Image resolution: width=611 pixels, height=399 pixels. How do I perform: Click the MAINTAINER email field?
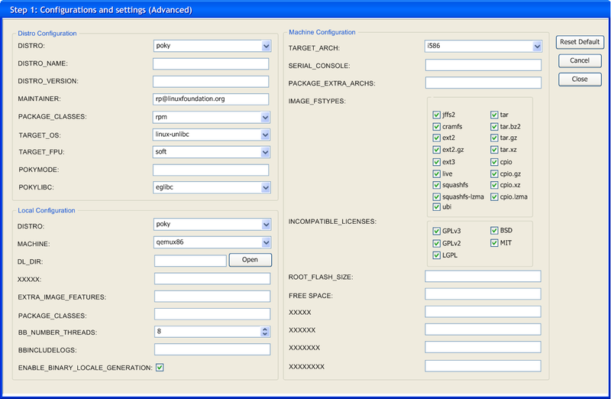tap(211, 99)
